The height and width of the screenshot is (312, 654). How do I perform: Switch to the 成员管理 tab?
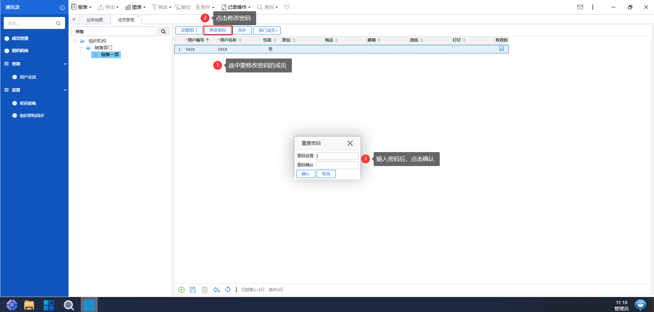tap(126, 20)
